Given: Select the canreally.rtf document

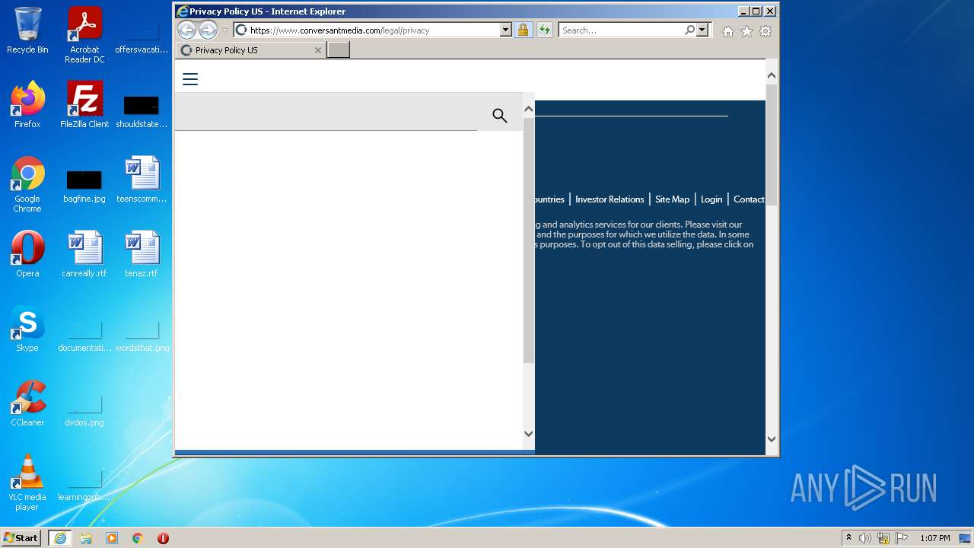Looking at the screenshot, I should coord(84,253).
